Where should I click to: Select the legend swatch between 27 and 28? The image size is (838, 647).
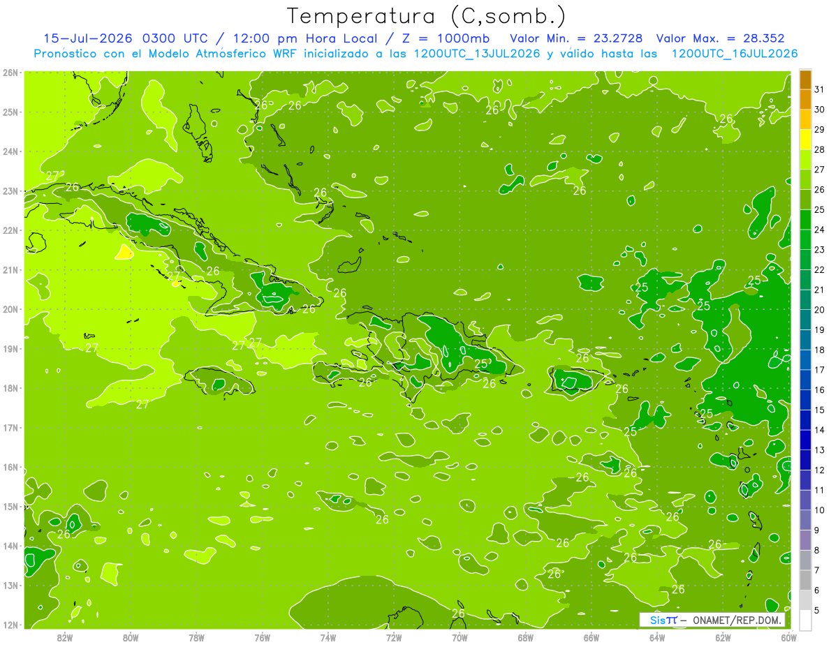pyautogui.click(x=805, y=160)
